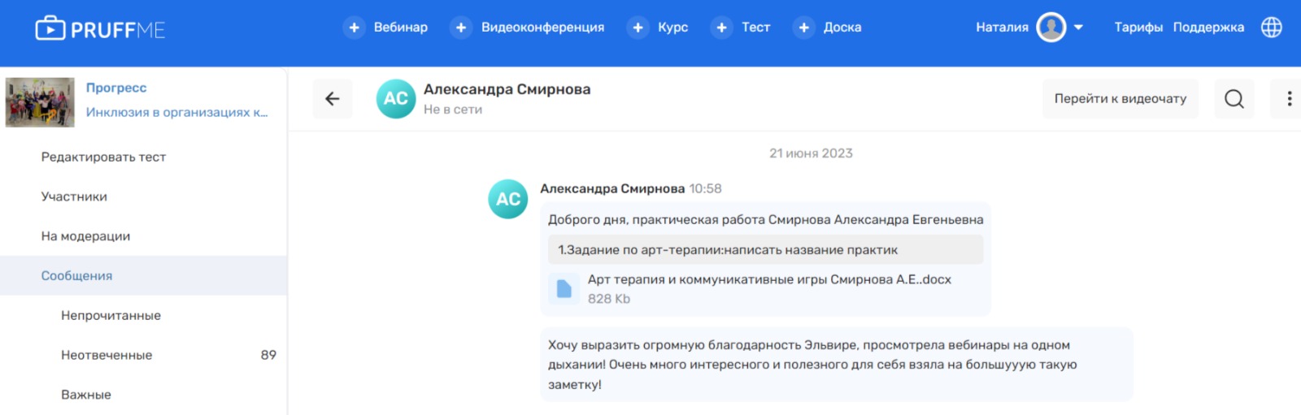The height and width of the screenshot is (415, 1301).
Task: Click the Доброго дня message text
Action: (x=765, y=220)
